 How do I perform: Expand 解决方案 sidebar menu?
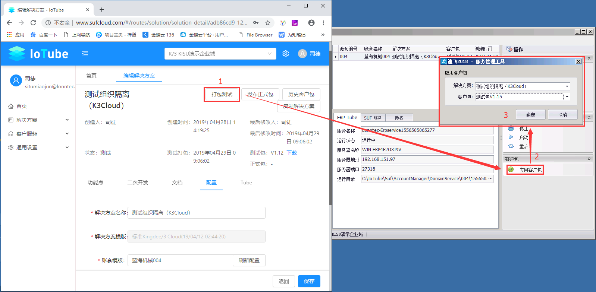click(x=39, y=120)
